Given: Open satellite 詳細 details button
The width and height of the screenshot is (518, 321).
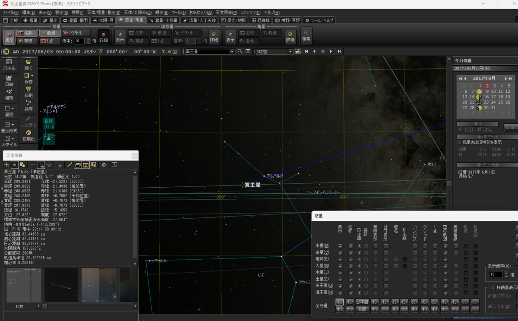Looking at the screenshot, I should point(290,37).
